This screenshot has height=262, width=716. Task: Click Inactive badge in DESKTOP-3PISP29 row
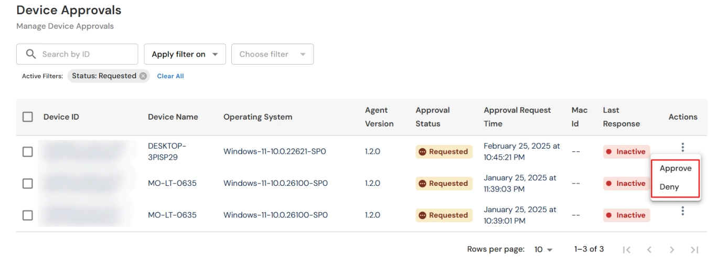pos(626,152)
